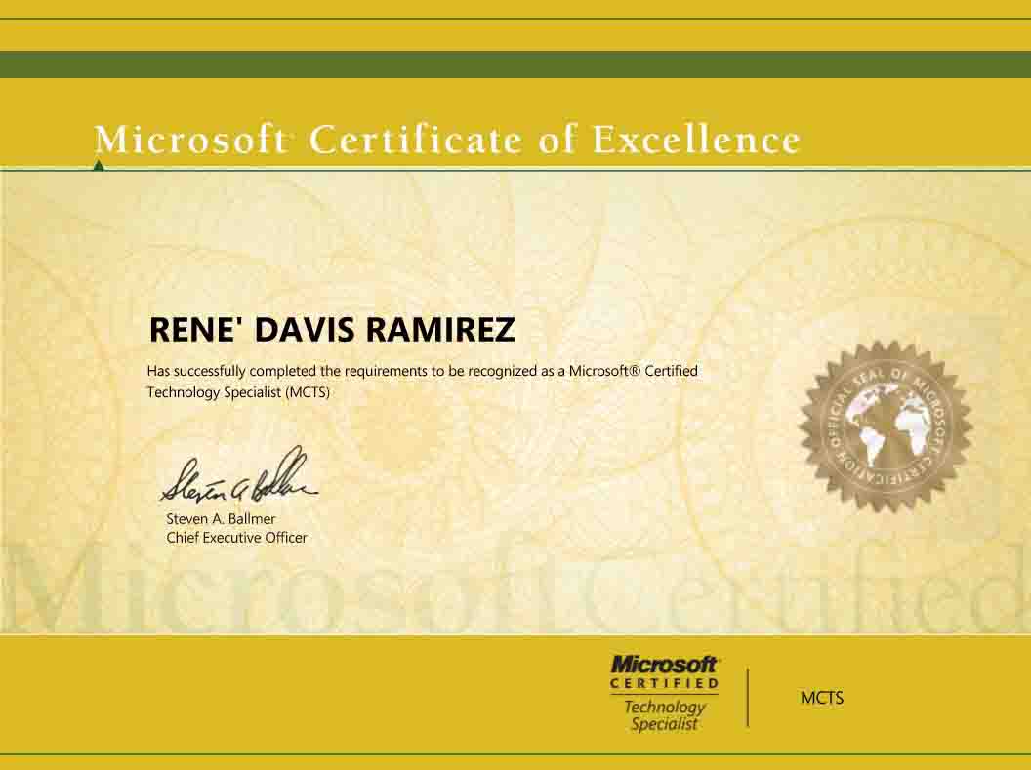Click the 'Technology Specialist' logo caption
The width and height of the screenshot is (1031, 770).
click(x=664, y=715)
